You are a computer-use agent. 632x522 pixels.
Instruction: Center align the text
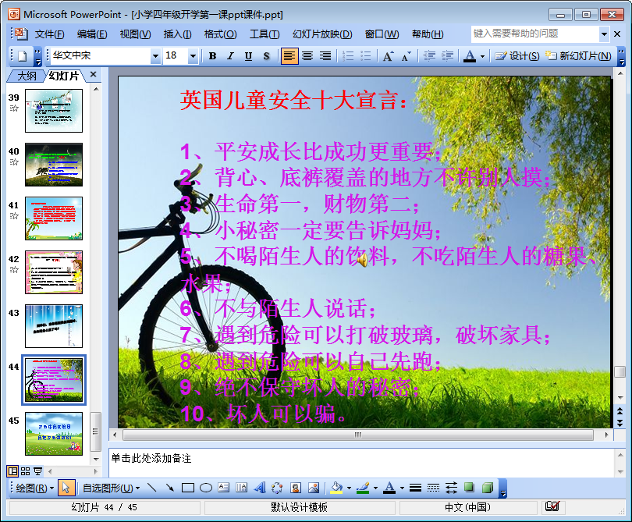point(307,56)
